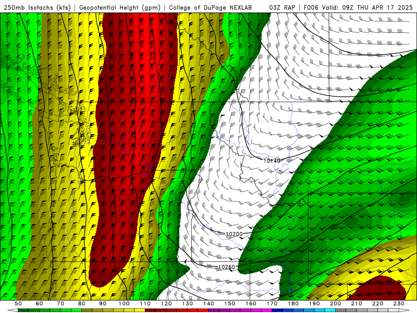Click the 'College of DuPage NEXLAB' label
Viewport: 417px width, 313px height.
click(x=211, y=7)
